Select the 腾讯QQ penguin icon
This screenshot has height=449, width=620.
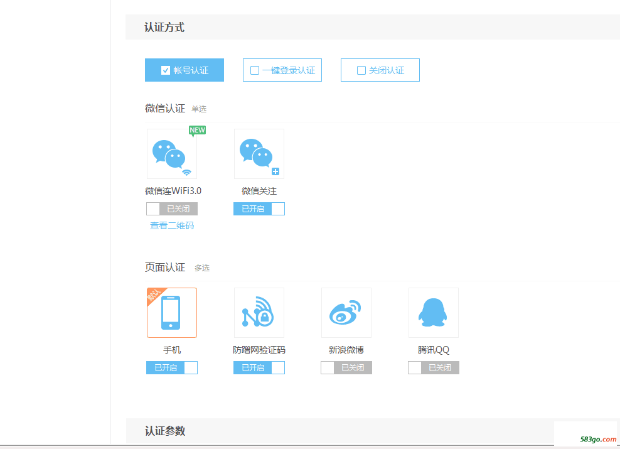(x=434, y=313)
